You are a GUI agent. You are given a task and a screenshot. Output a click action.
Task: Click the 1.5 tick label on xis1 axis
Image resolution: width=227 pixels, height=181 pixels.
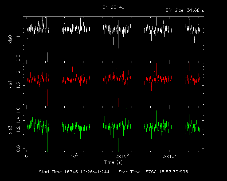click(18, 85)
